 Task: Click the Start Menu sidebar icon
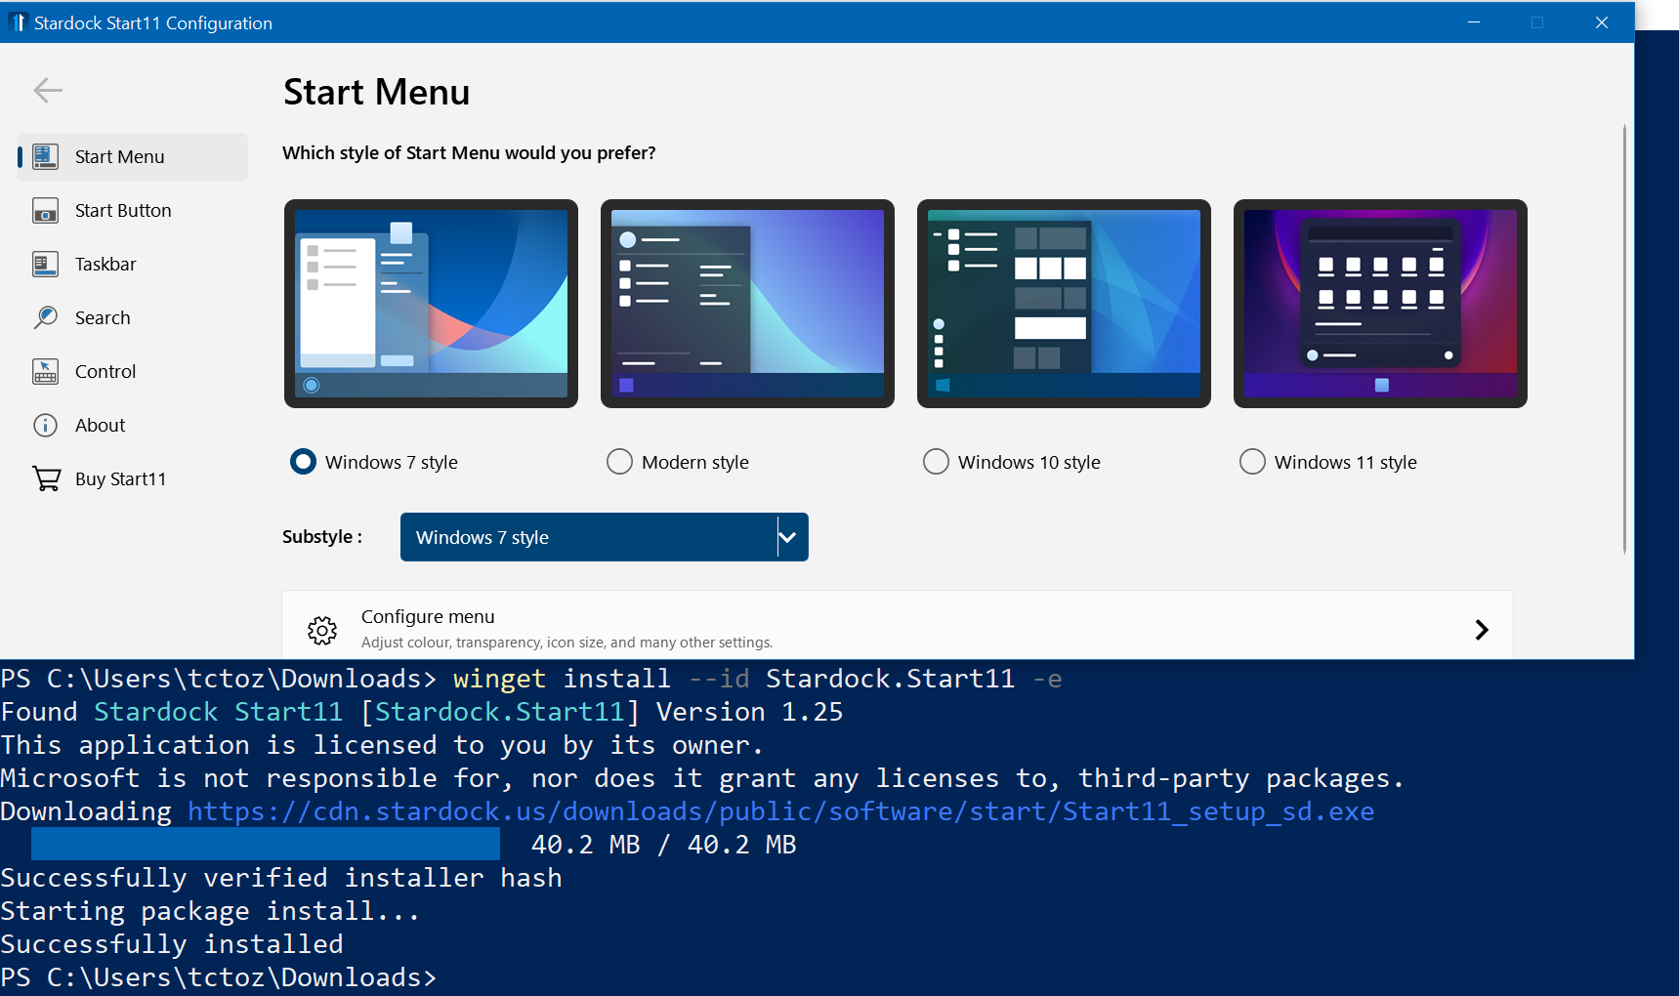[45, 156]
